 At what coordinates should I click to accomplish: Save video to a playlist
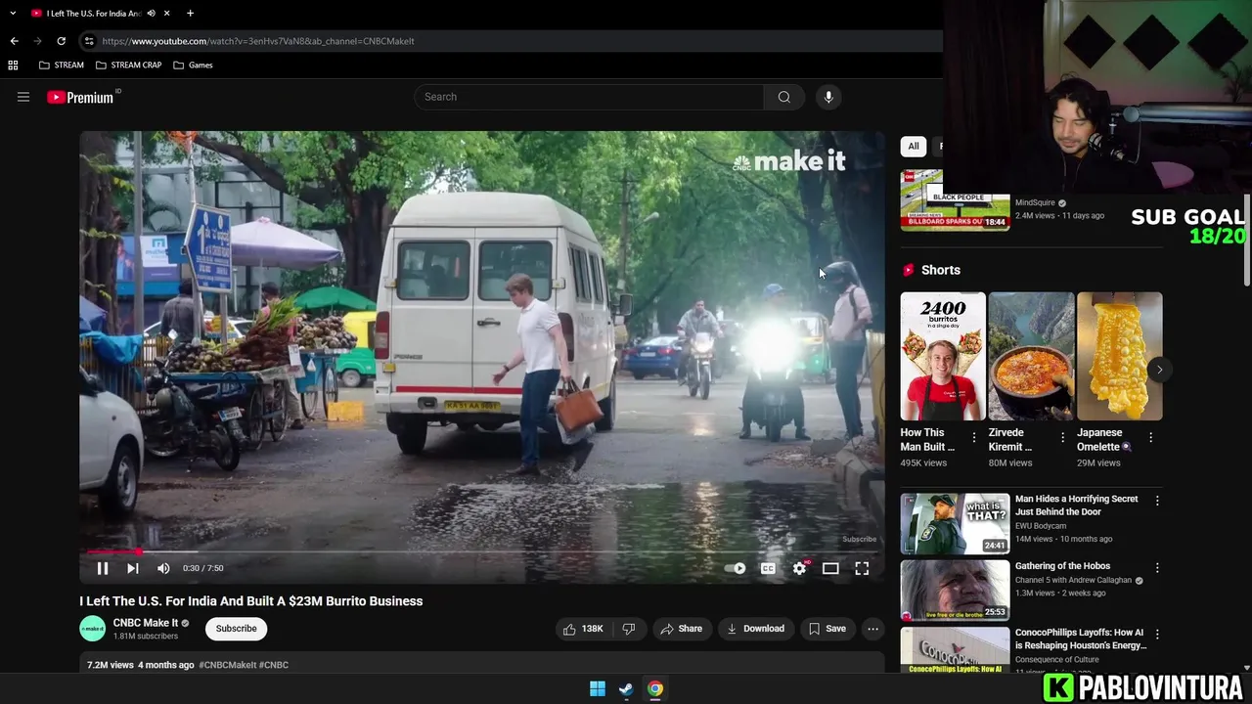[827, 629]
